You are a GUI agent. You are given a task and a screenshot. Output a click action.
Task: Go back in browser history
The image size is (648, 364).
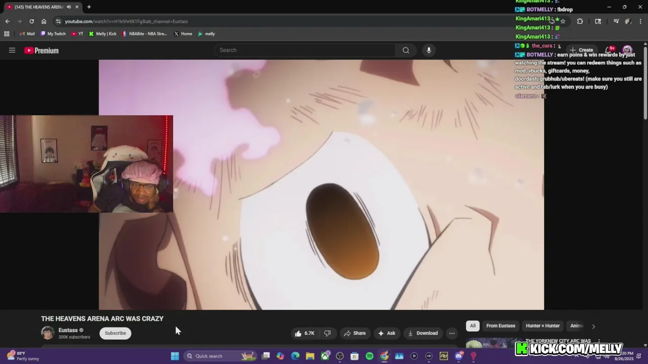click(7, 21)
